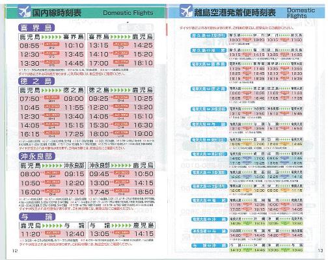
Task: Select the 沖永良部 section label
Action: point(37,157)
